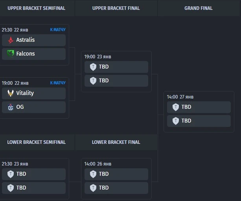Click the Falcons team name
The width and height of the screenshot is (241, 201).
(26, 54)
